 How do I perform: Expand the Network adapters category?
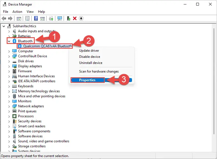coord(9,106)
